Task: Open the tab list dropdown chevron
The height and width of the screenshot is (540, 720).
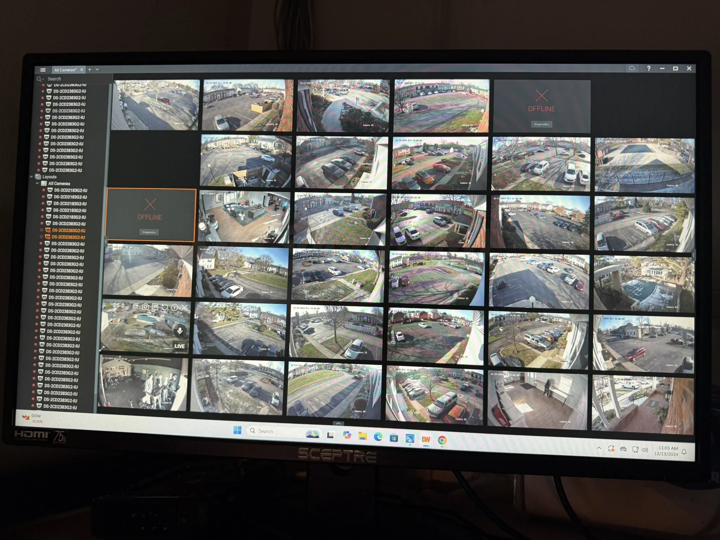Action: [97, 70]
